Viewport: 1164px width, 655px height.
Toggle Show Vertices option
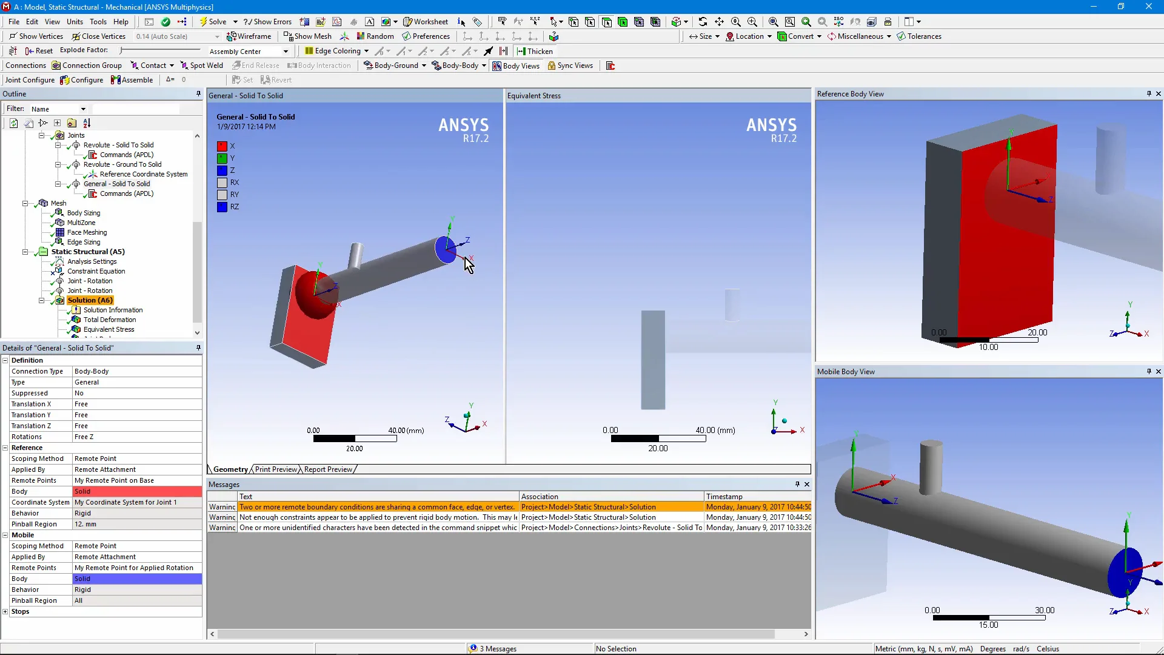tap(36, 36)
